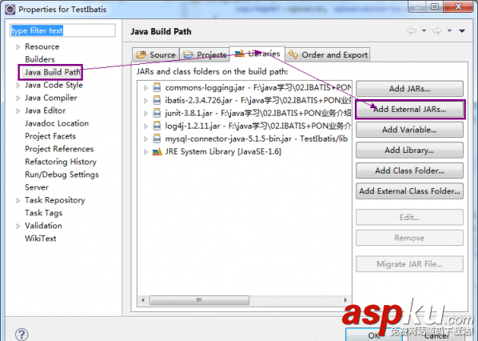
Task: Click the help question mark icon
Action: click(22, 335)
